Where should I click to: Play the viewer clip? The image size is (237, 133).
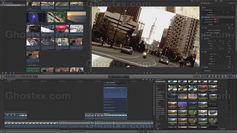coord(147,73)
